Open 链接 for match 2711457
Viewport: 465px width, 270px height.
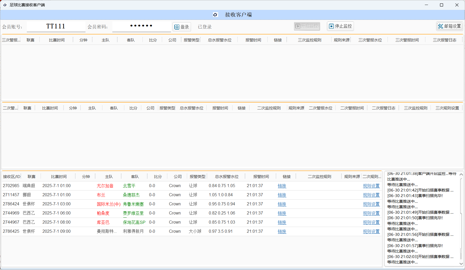(282, 195)
